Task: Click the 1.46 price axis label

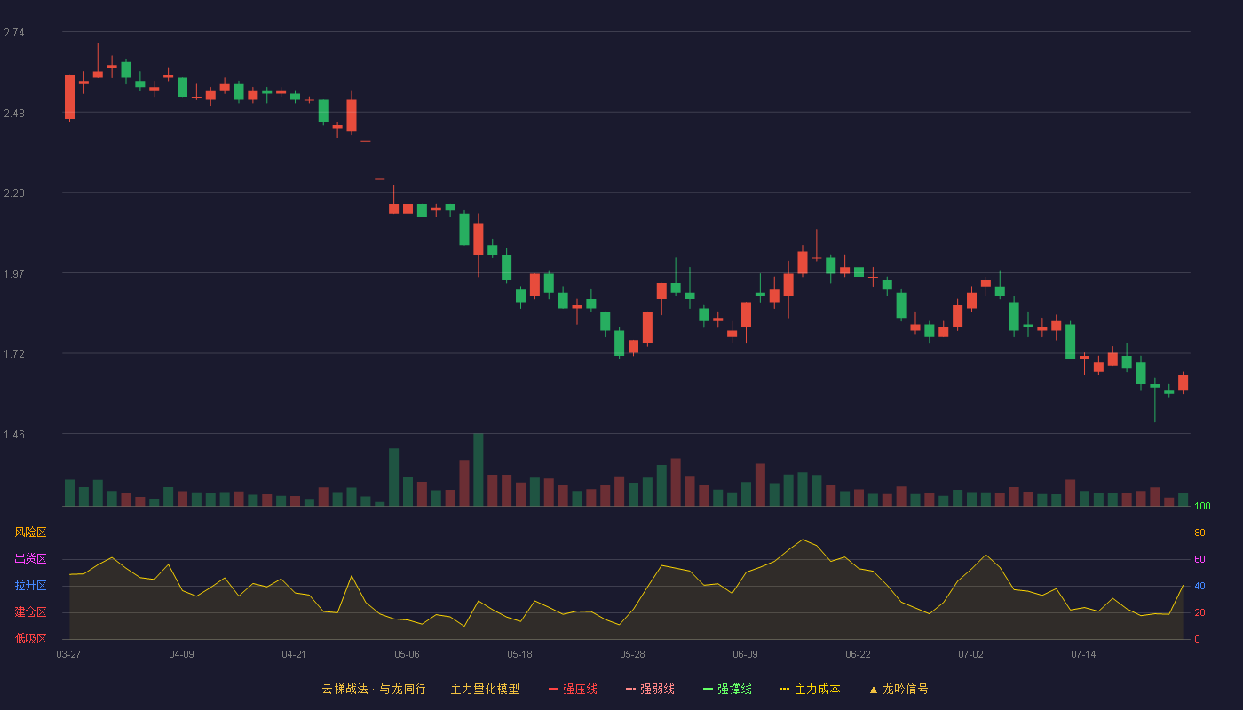Action: [x=14, y=434]
